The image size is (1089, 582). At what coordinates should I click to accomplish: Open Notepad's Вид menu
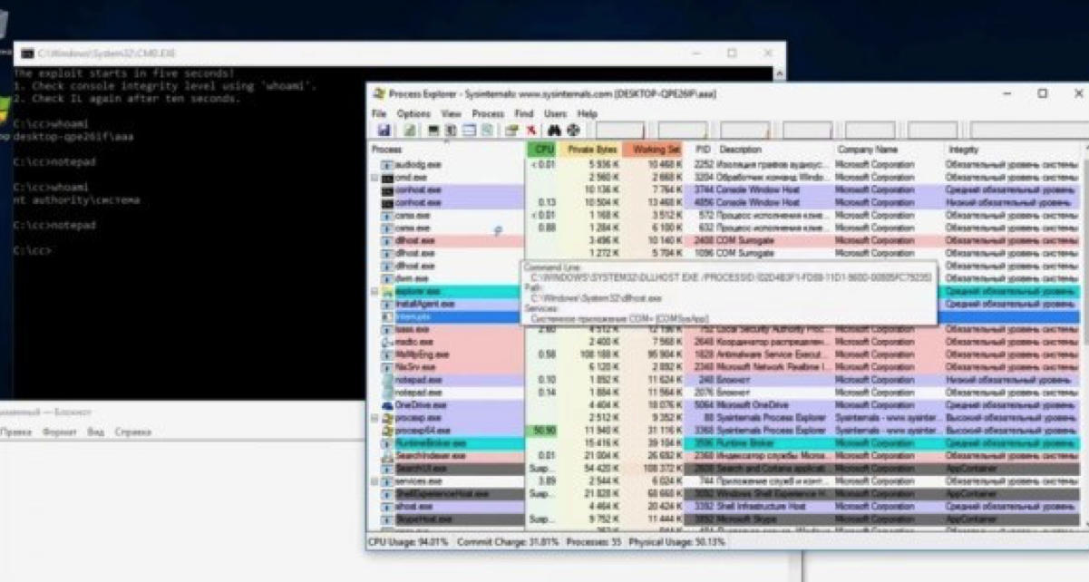tap(96, 432)
